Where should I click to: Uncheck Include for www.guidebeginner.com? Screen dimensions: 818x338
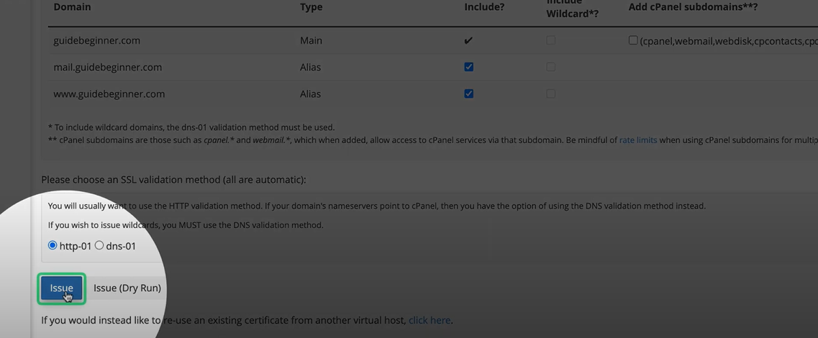pos(468,94)
